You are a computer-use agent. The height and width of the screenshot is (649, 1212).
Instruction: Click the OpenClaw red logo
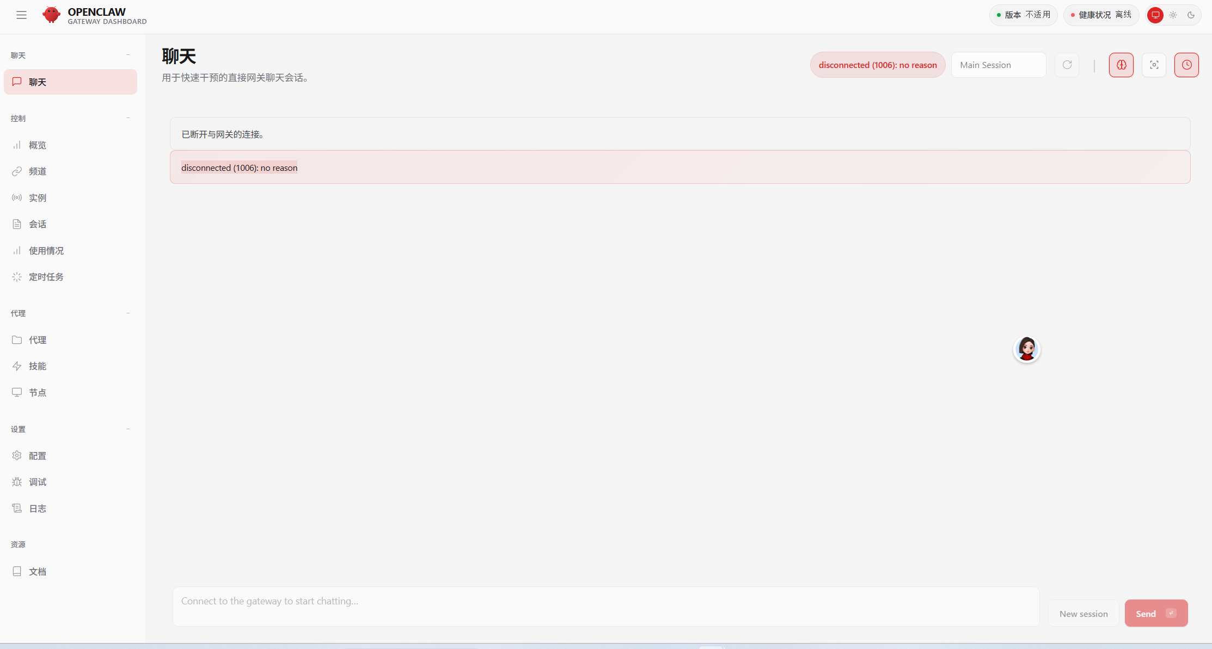point(51,15)
